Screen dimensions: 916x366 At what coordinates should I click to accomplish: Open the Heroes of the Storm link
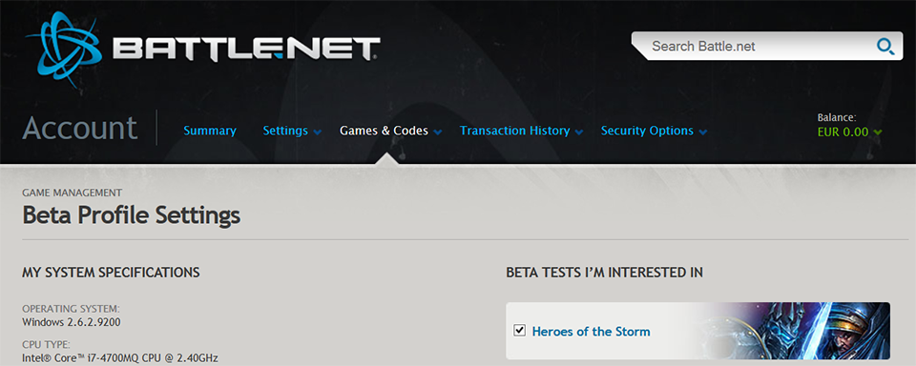592,332
